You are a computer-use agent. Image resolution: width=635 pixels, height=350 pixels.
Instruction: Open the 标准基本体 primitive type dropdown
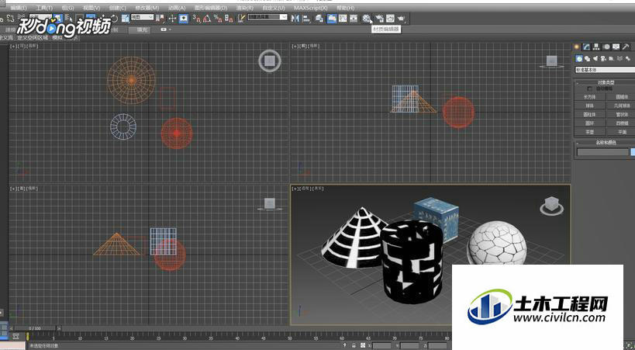coord(605,70)
